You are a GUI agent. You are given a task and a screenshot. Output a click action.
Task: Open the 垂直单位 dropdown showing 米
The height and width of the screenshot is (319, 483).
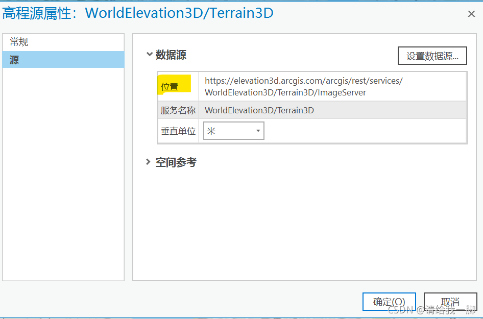coord(233,131)
